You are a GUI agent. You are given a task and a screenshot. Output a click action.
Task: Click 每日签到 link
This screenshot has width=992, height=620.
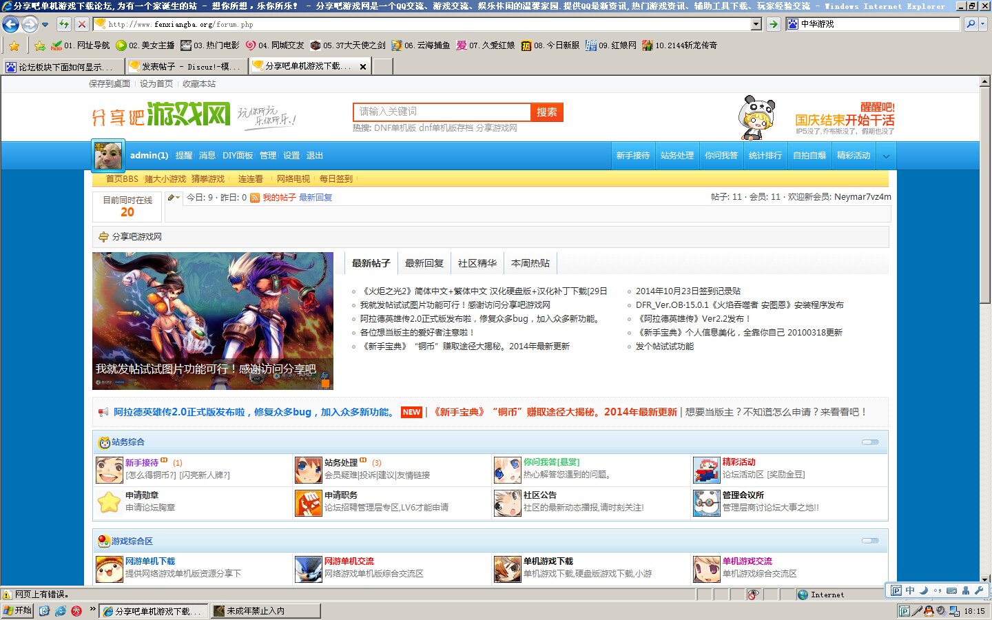click(336, 179)
